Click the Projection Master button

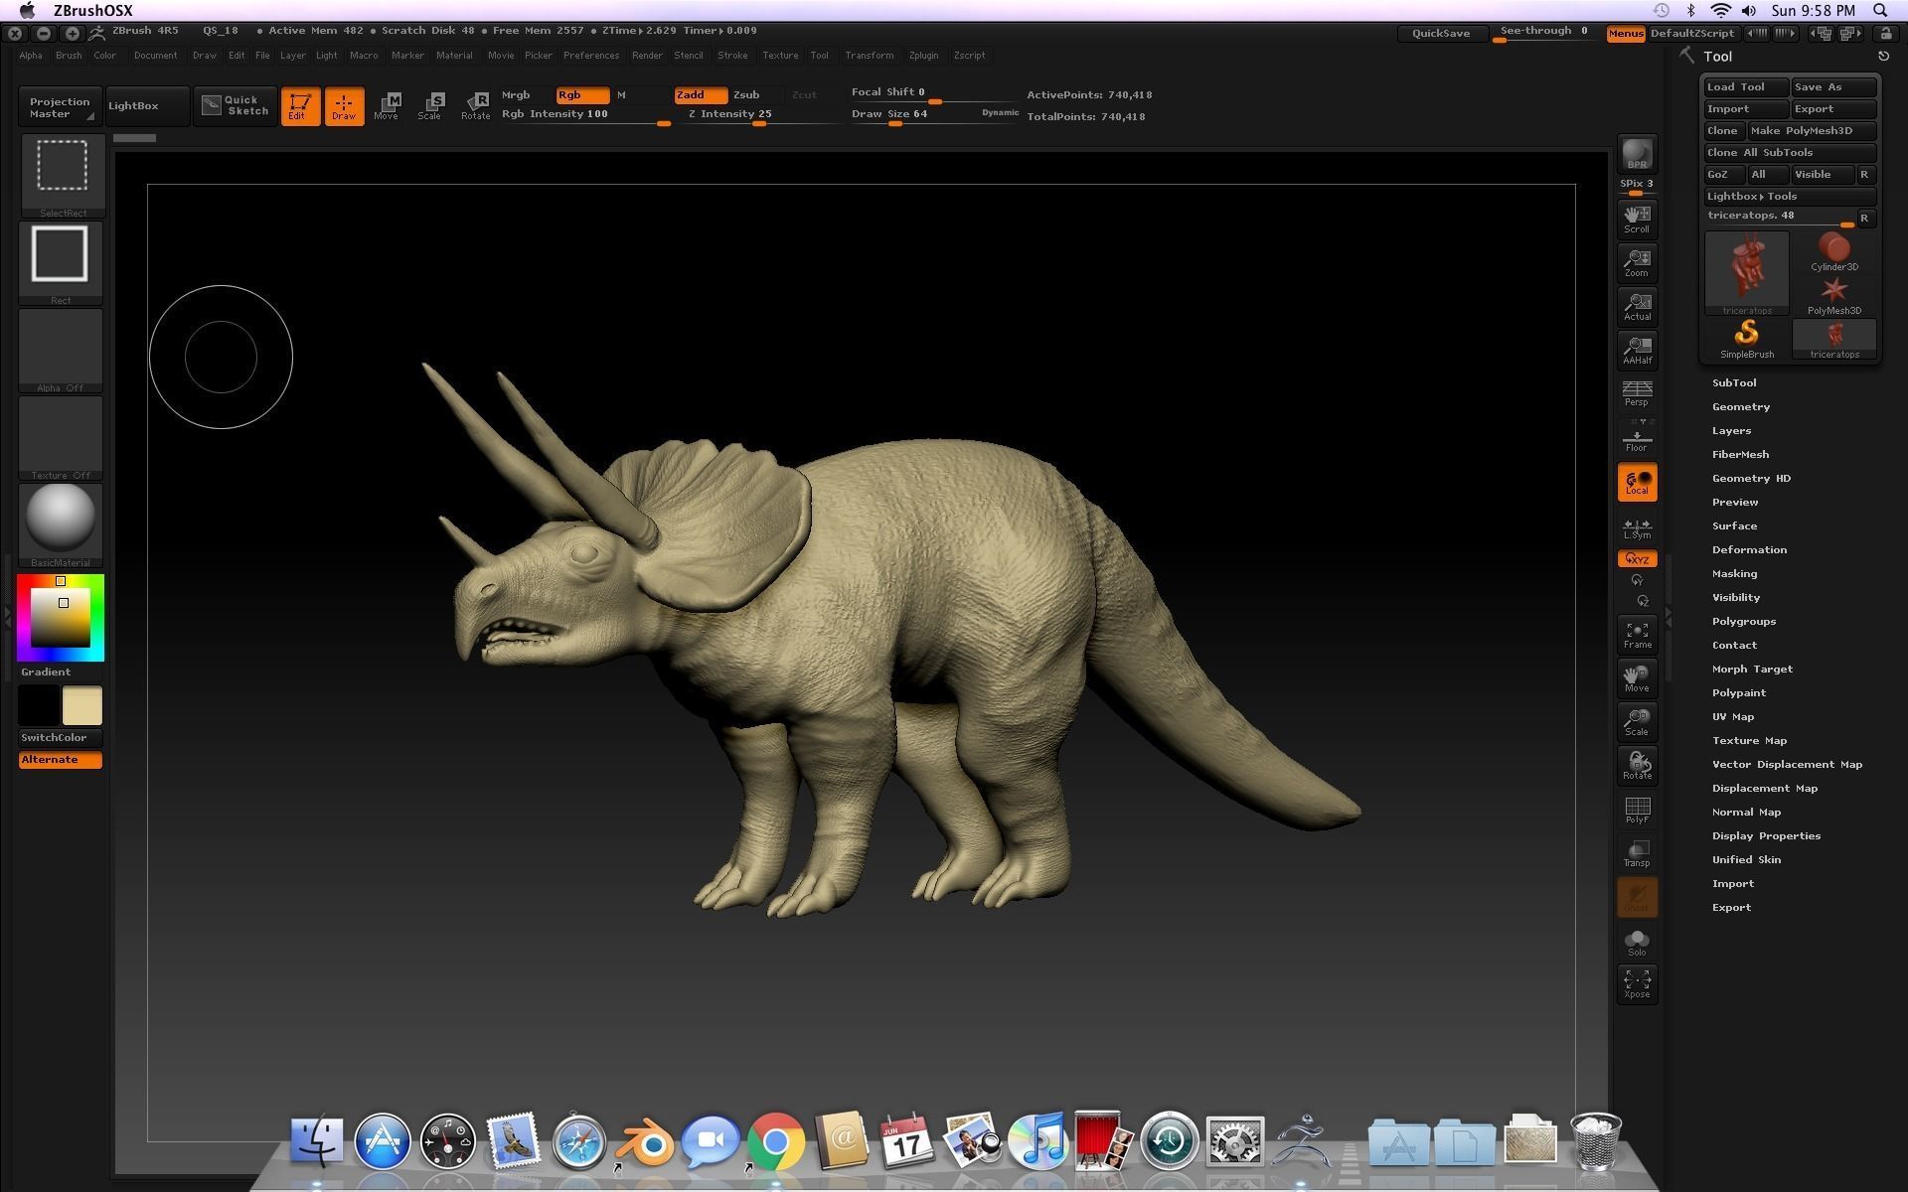60,107
